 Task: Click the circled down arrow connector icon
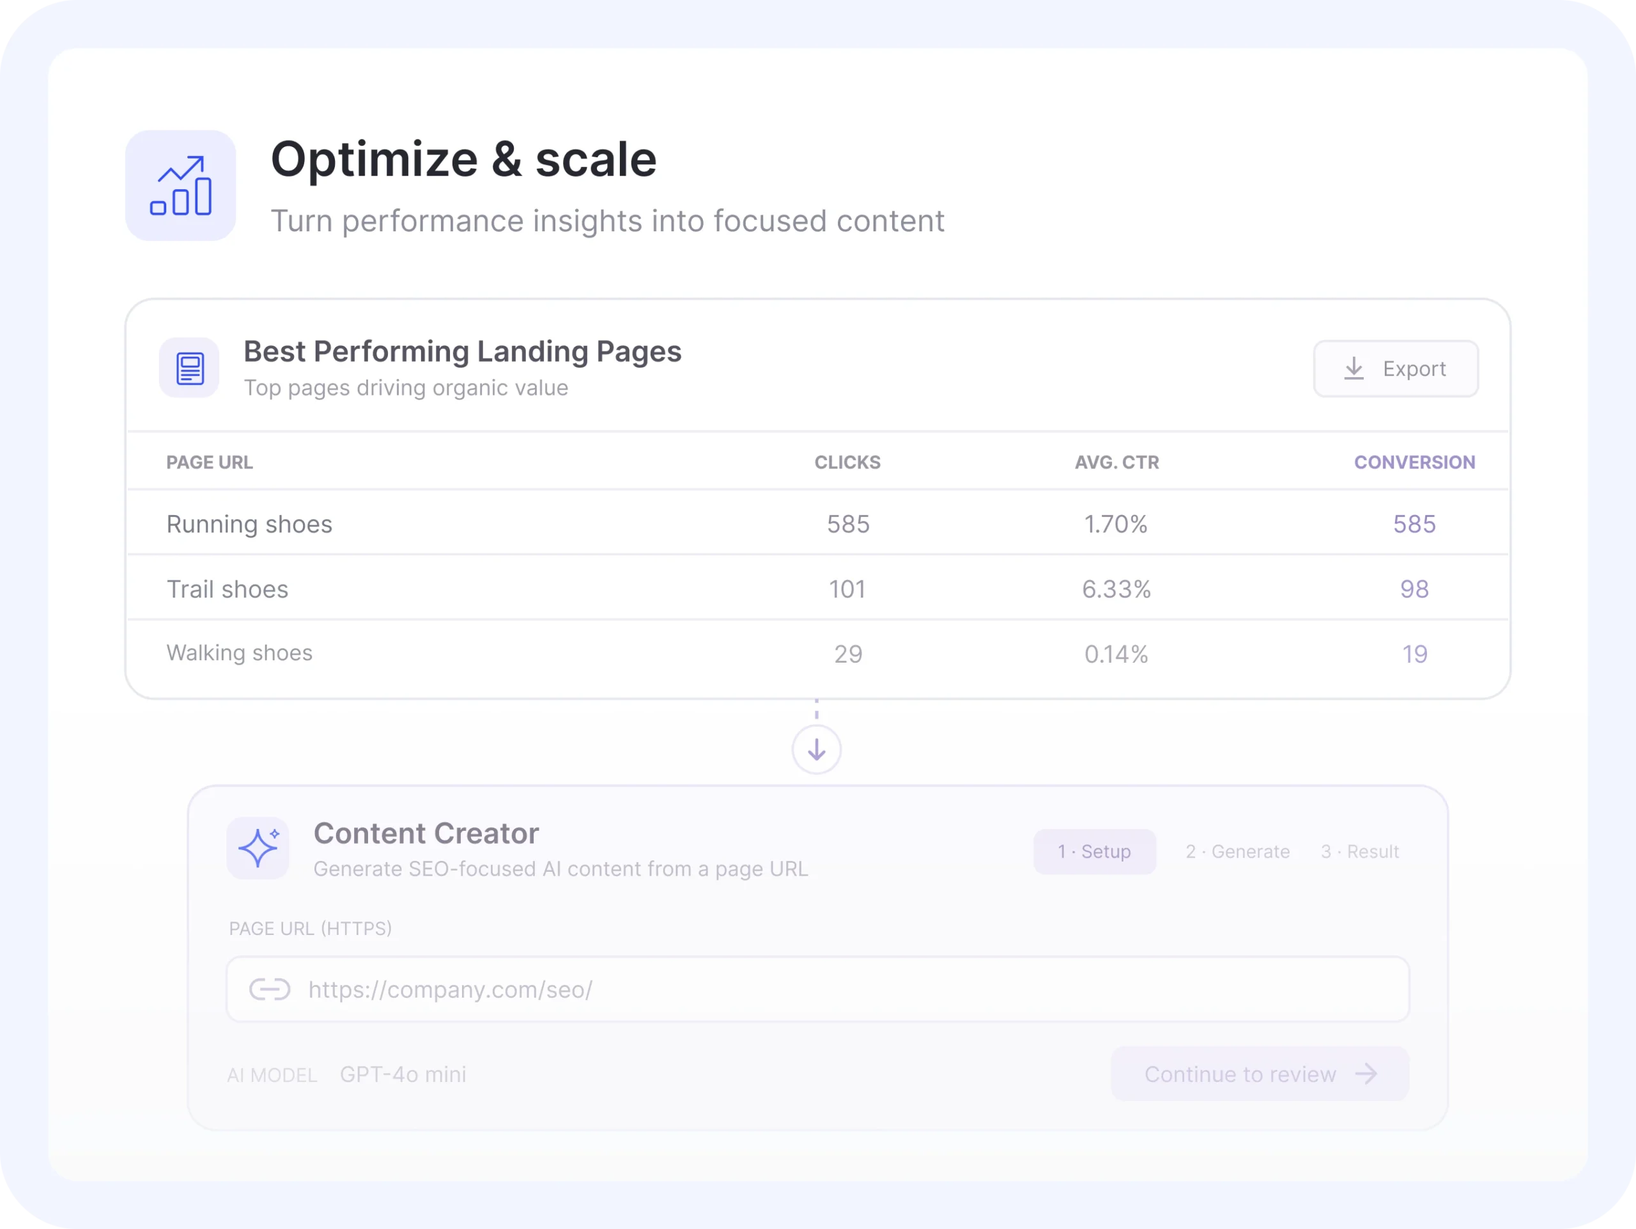coord(817,750)
